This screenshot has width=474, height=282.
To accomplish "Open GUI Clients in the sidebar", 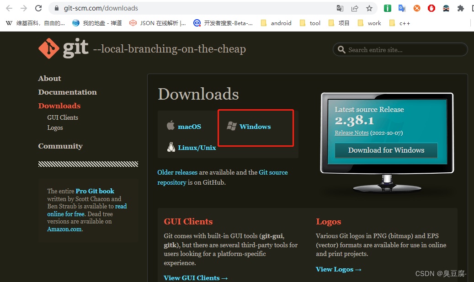I will tap(63, 117).
